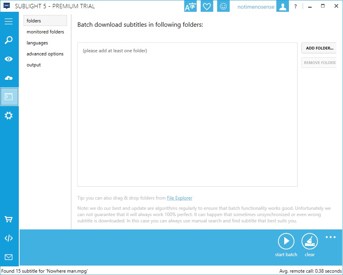The image size is (343, 275).
Task: Open the subtitle search magnifier icon
Action: pyautogui.click(x=9, y=40)
